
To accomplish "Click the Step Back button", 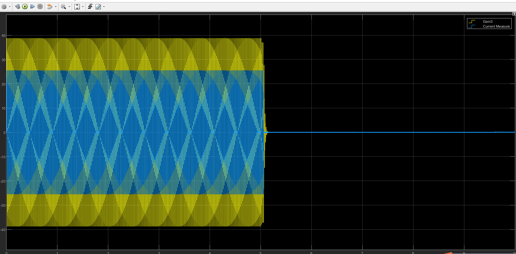I will pyautogui.click(x=18, y=6).
